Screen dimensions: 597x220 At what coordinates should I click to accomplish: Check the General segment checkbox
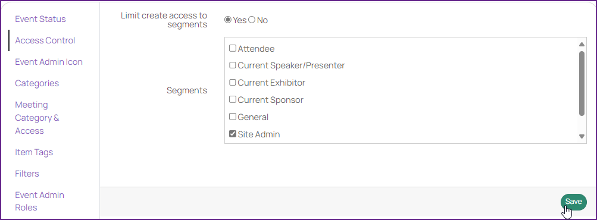232,117
